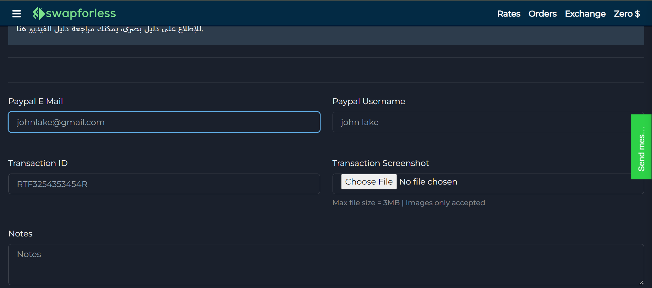Click the Transaction Screenshot label
This screenshot has width=652, height=288.
(380, 163)
